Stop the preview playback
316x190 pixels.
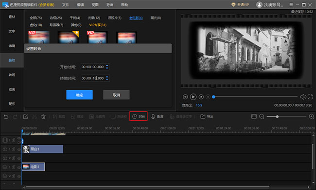[x=208, y=97]
